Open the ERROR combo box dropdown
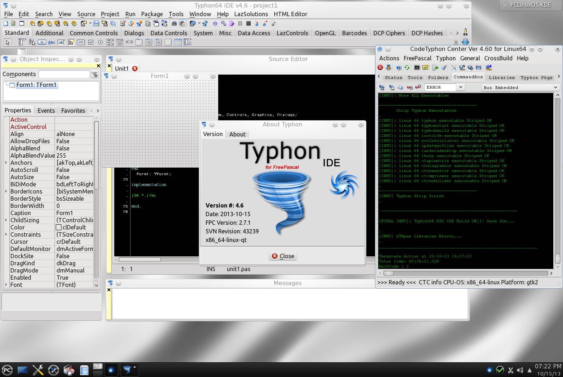The image size is (563, 377). click(x=461, y=87)
